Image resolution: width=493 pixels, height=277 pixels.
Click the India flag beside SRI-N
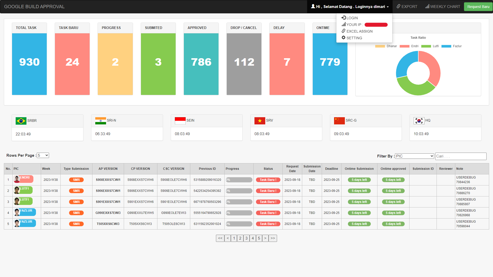pyautogui.click(x=100, y=121)
